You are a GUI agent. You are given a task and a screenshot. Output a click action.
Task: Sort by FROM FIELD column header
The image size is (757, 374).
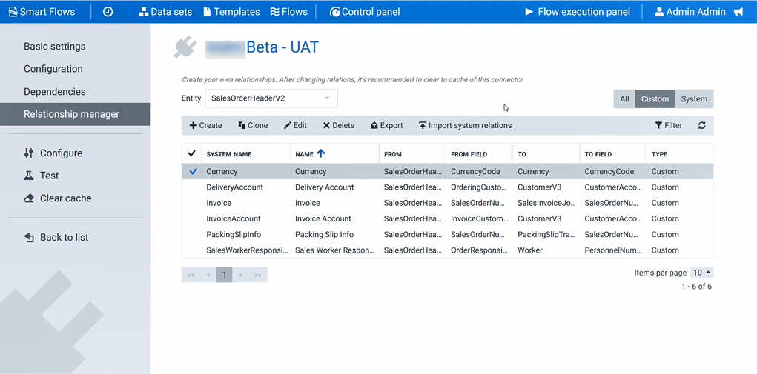[469, 154]
